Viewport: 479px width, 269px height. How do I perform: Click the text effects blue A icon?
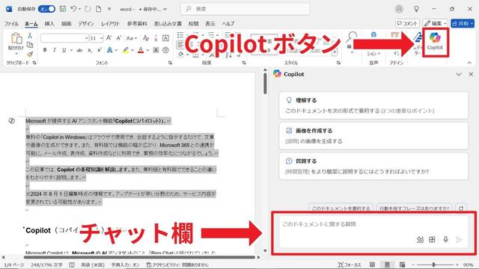109,50
